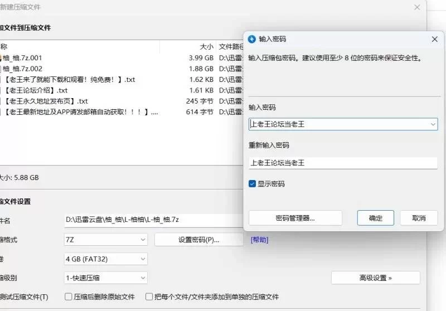This screenshot has width=446, height=311.
Task: Toggle the 显示密码 checkbox
Action: point(253,184)
